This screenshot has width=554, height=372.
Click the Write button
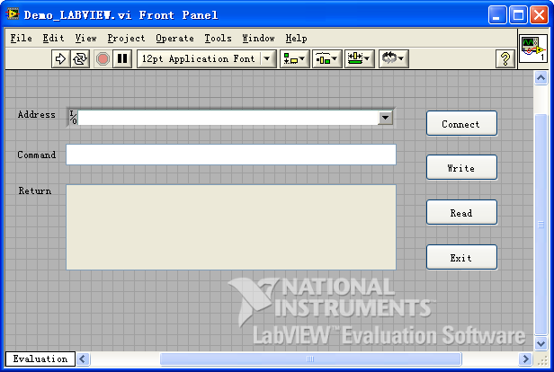[461, 167]
